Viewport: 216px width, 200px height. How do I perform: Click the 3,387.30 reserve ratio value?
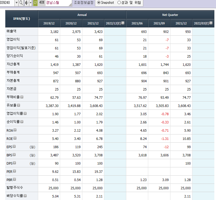click(52, 106)
